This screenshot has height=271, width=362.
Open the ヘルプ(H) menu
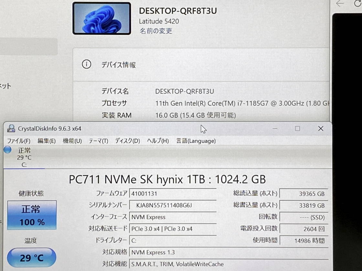tap(158, 141)
